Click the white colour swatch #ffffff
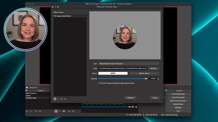The height and width of the screenshot is (122, 218). [x=113, y=73]
